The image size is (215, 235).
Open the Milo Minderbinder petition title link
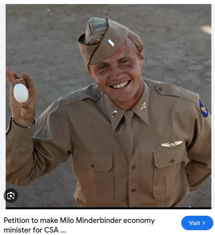(79, 225)
